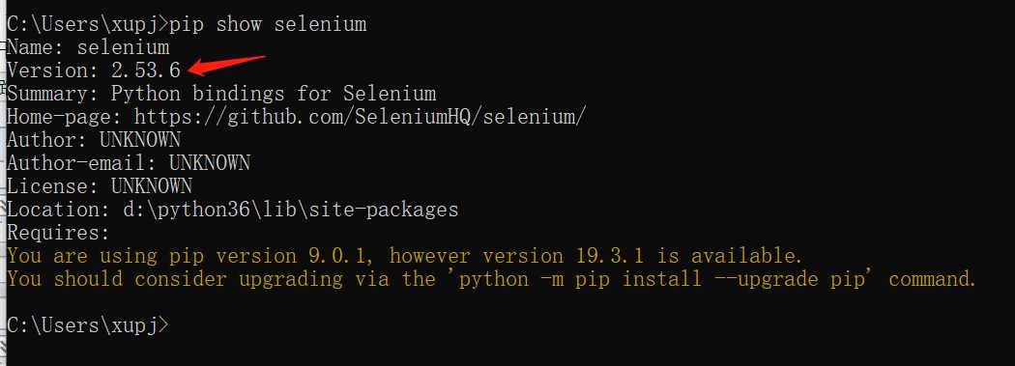Click the 'Author: UNKNOWN' line
Viewport: 1015px width, 366px height.
coord(94,140)
